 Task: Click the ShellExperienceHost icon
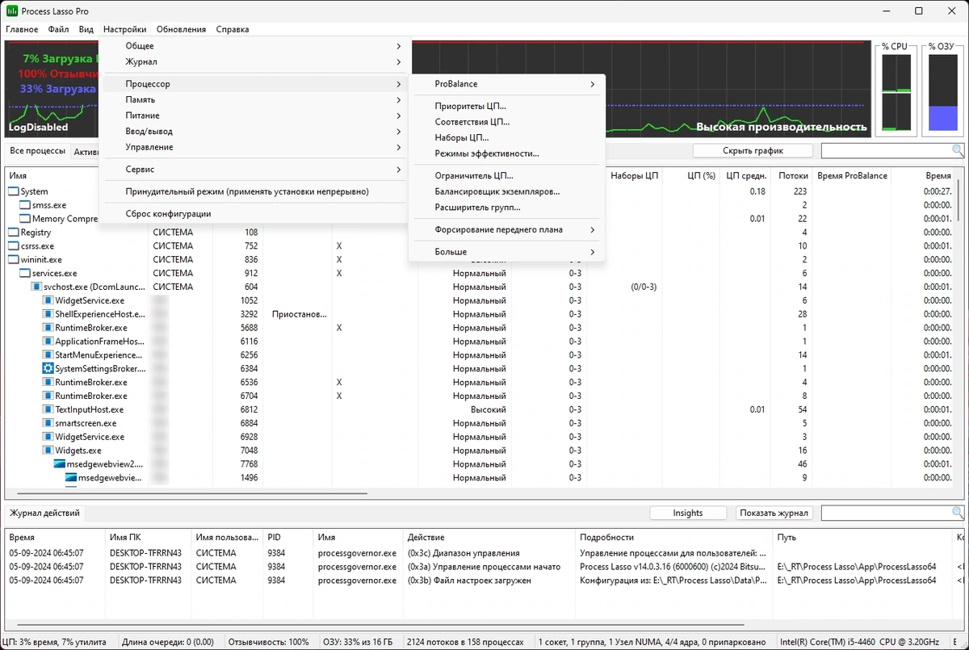point(48,314)
